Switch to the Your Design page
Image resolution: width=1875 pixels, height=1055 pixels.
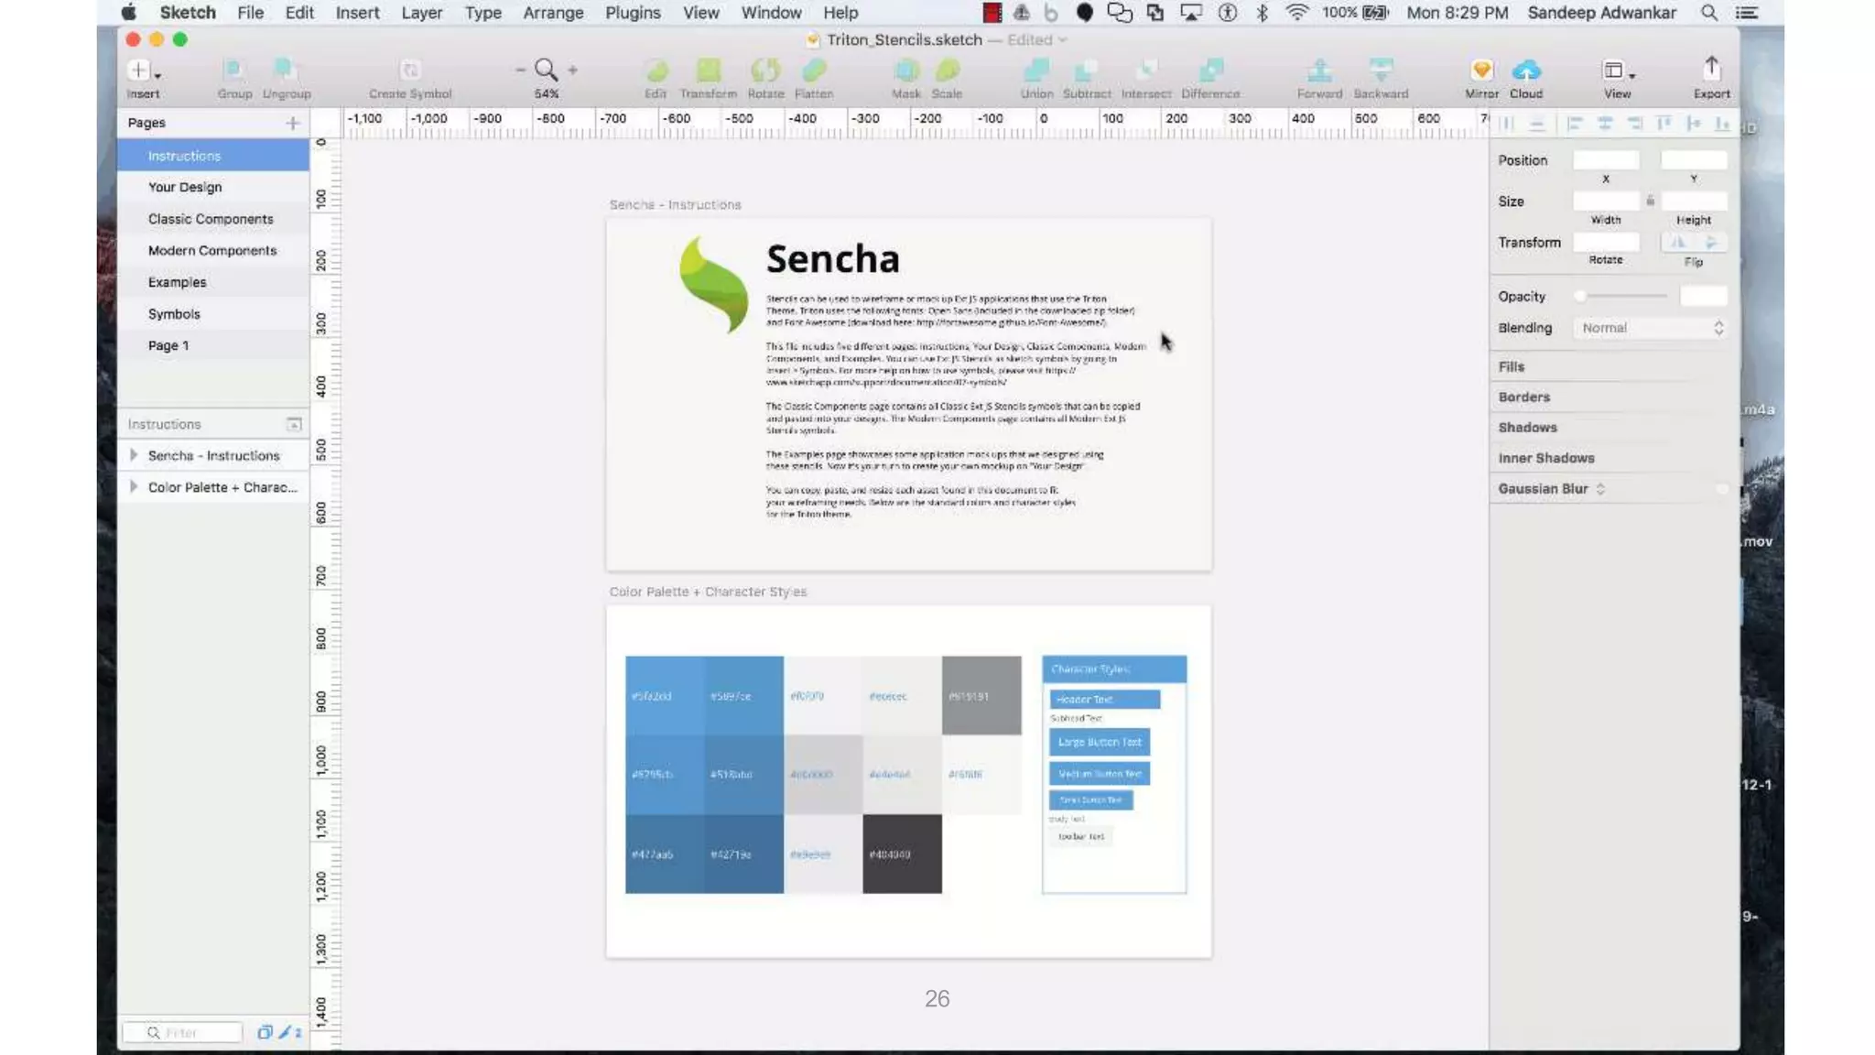[213, 187]
